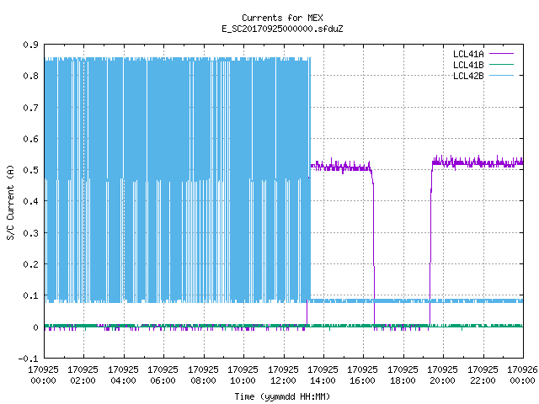Click the LCL41B legend label

tap(468, 65)
